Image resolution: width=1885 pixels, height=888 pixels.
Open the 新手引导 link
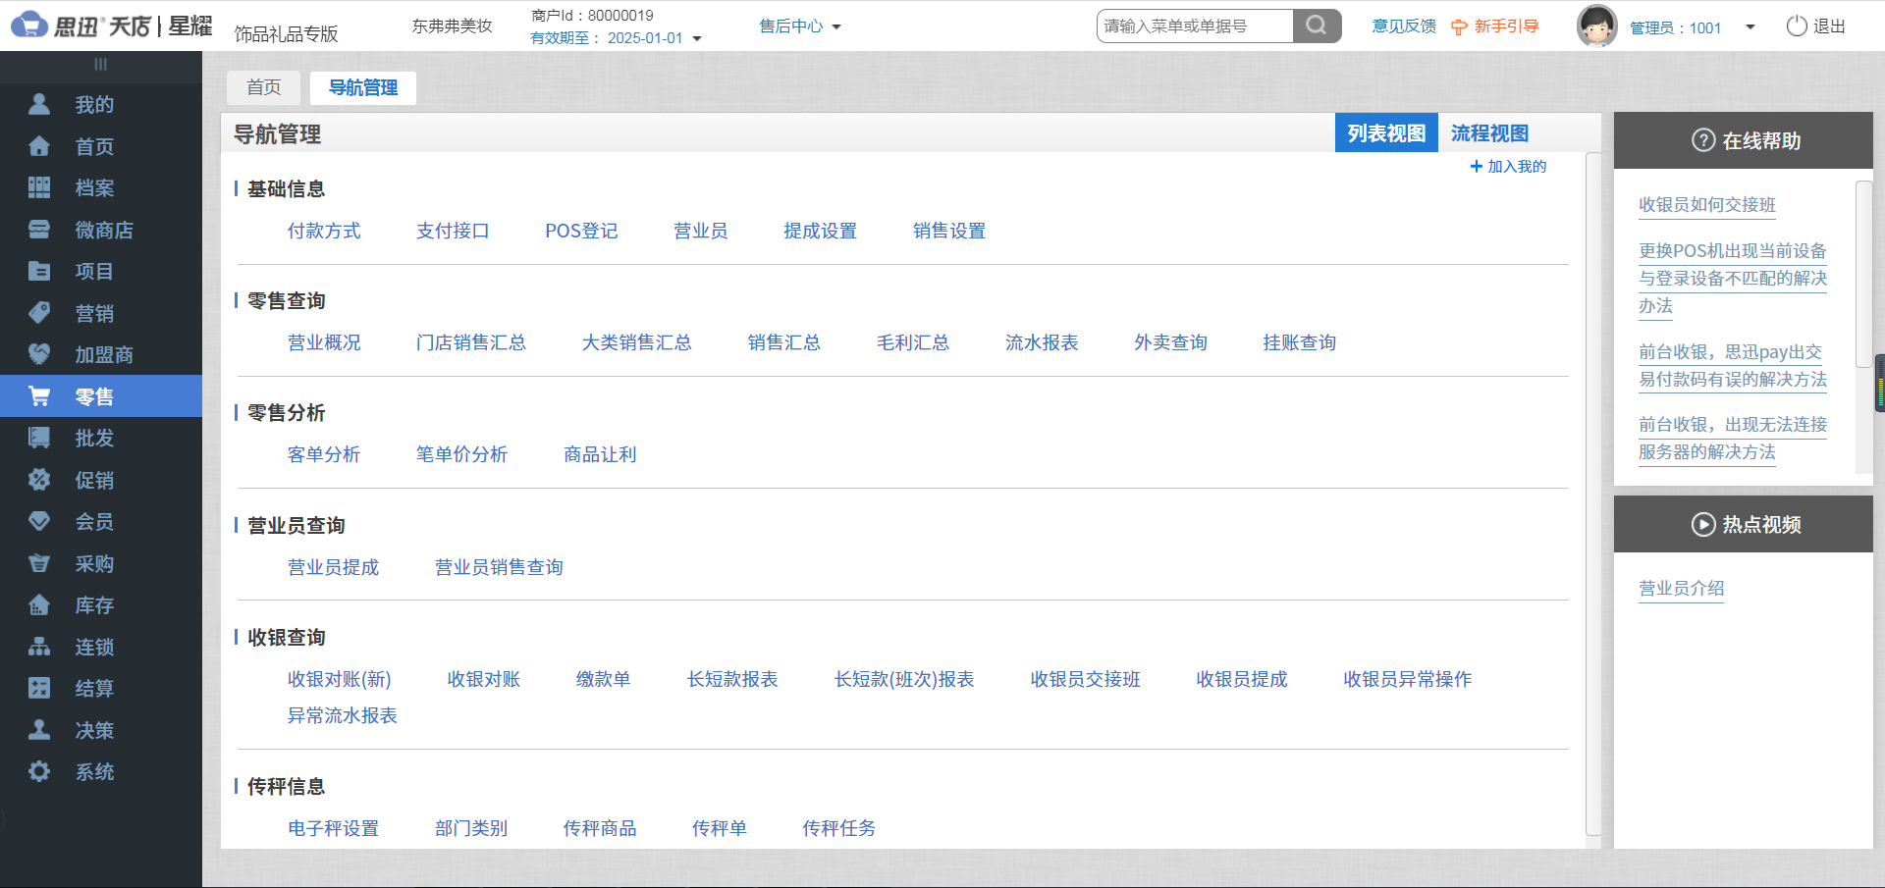click(1505, 26)
